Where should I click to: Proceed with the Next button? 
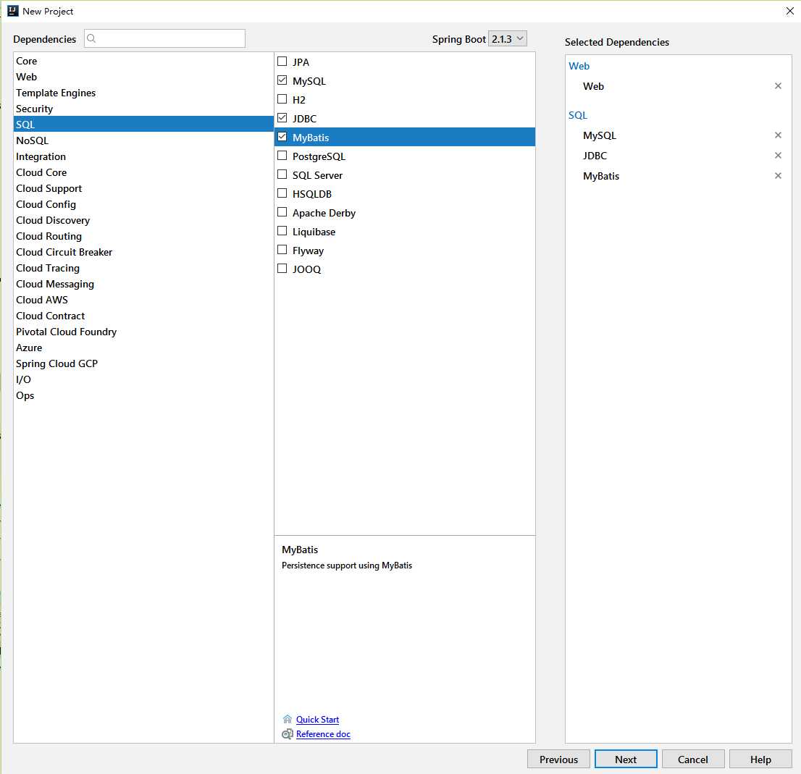click(626, 760)
